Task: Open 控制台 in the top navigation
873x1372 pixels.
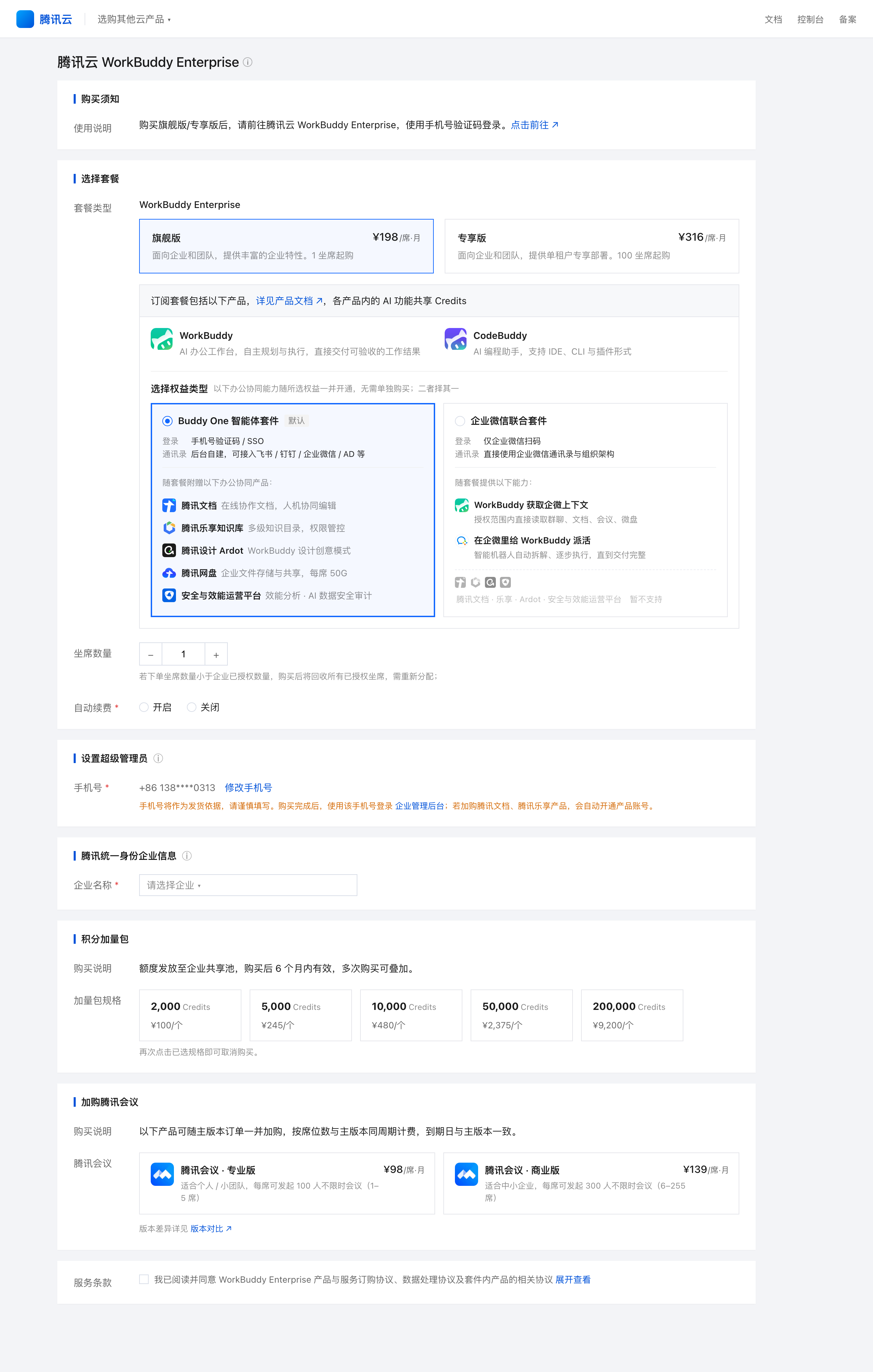Action: click(810, 19)
